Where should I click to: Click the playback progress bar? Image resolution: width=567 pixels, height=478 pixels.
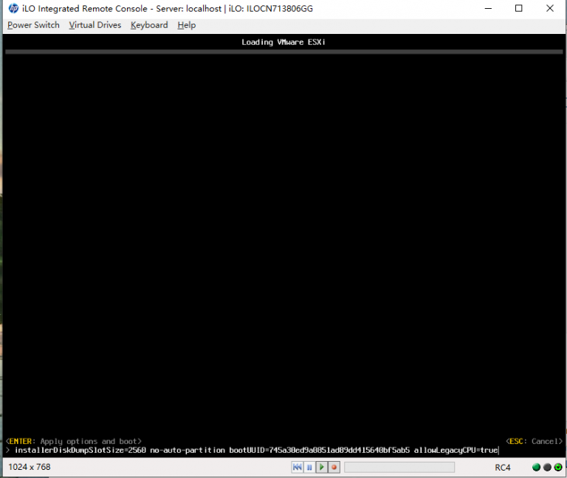click(399, 467)
